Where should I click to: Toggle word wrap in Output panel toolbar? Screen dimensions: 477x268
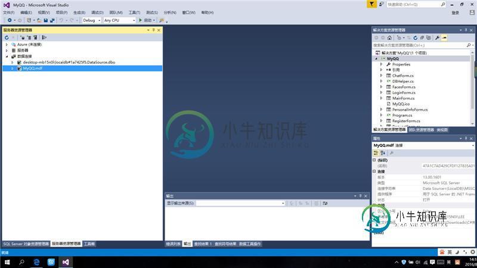pos(325,203)
